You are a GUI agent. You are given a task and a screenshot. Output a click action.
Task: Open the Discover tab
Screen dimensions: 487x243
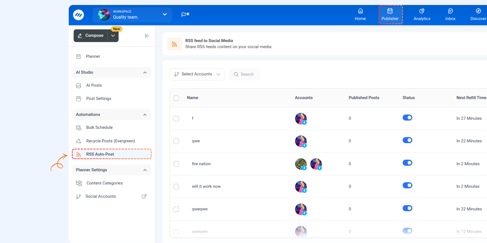[x=478, y=15]
